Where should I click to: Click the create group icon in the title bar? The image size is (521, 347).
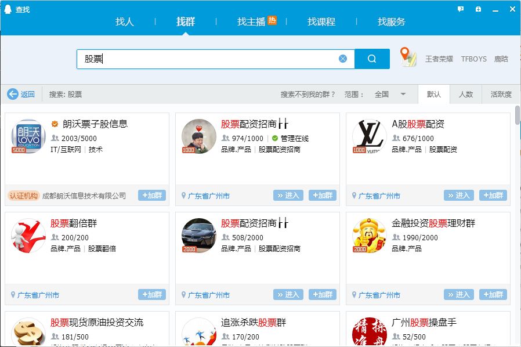pos(478,9)
